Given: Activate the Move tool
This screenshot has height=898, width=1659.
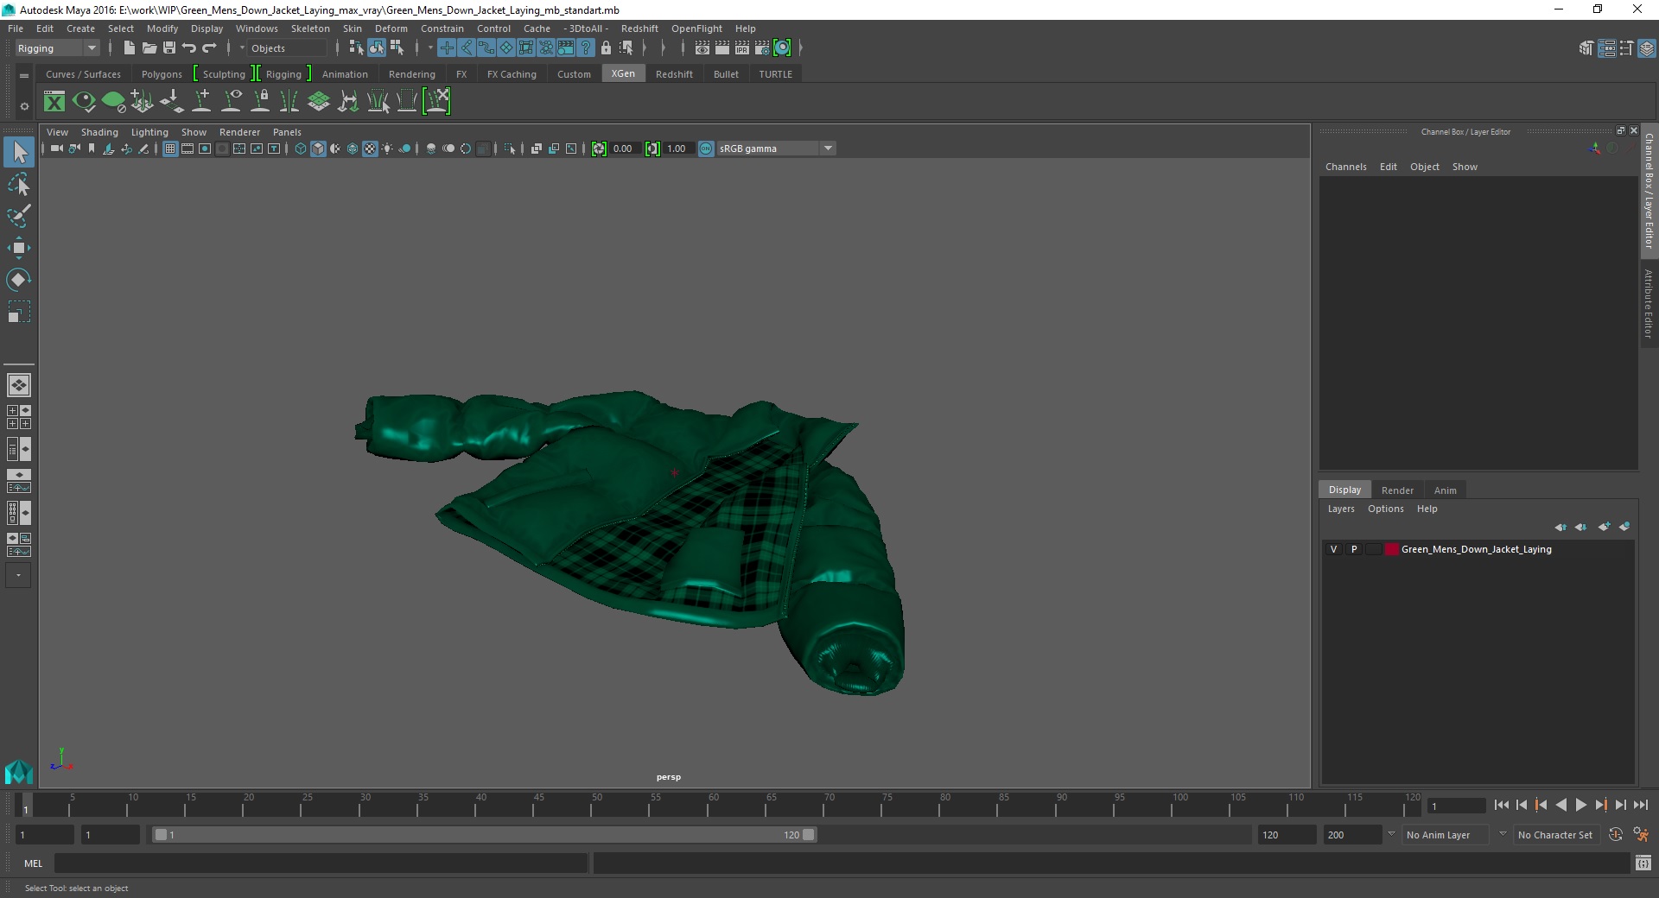Looking at the screenshot, I should (x=19, y=248).
